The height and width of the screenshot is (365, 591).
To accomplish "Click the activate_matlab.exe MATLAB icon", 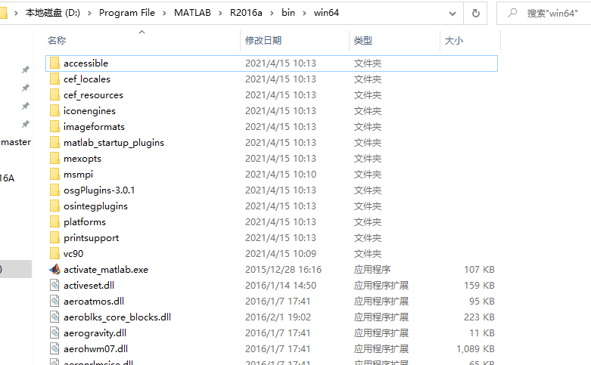I will 54,270.
